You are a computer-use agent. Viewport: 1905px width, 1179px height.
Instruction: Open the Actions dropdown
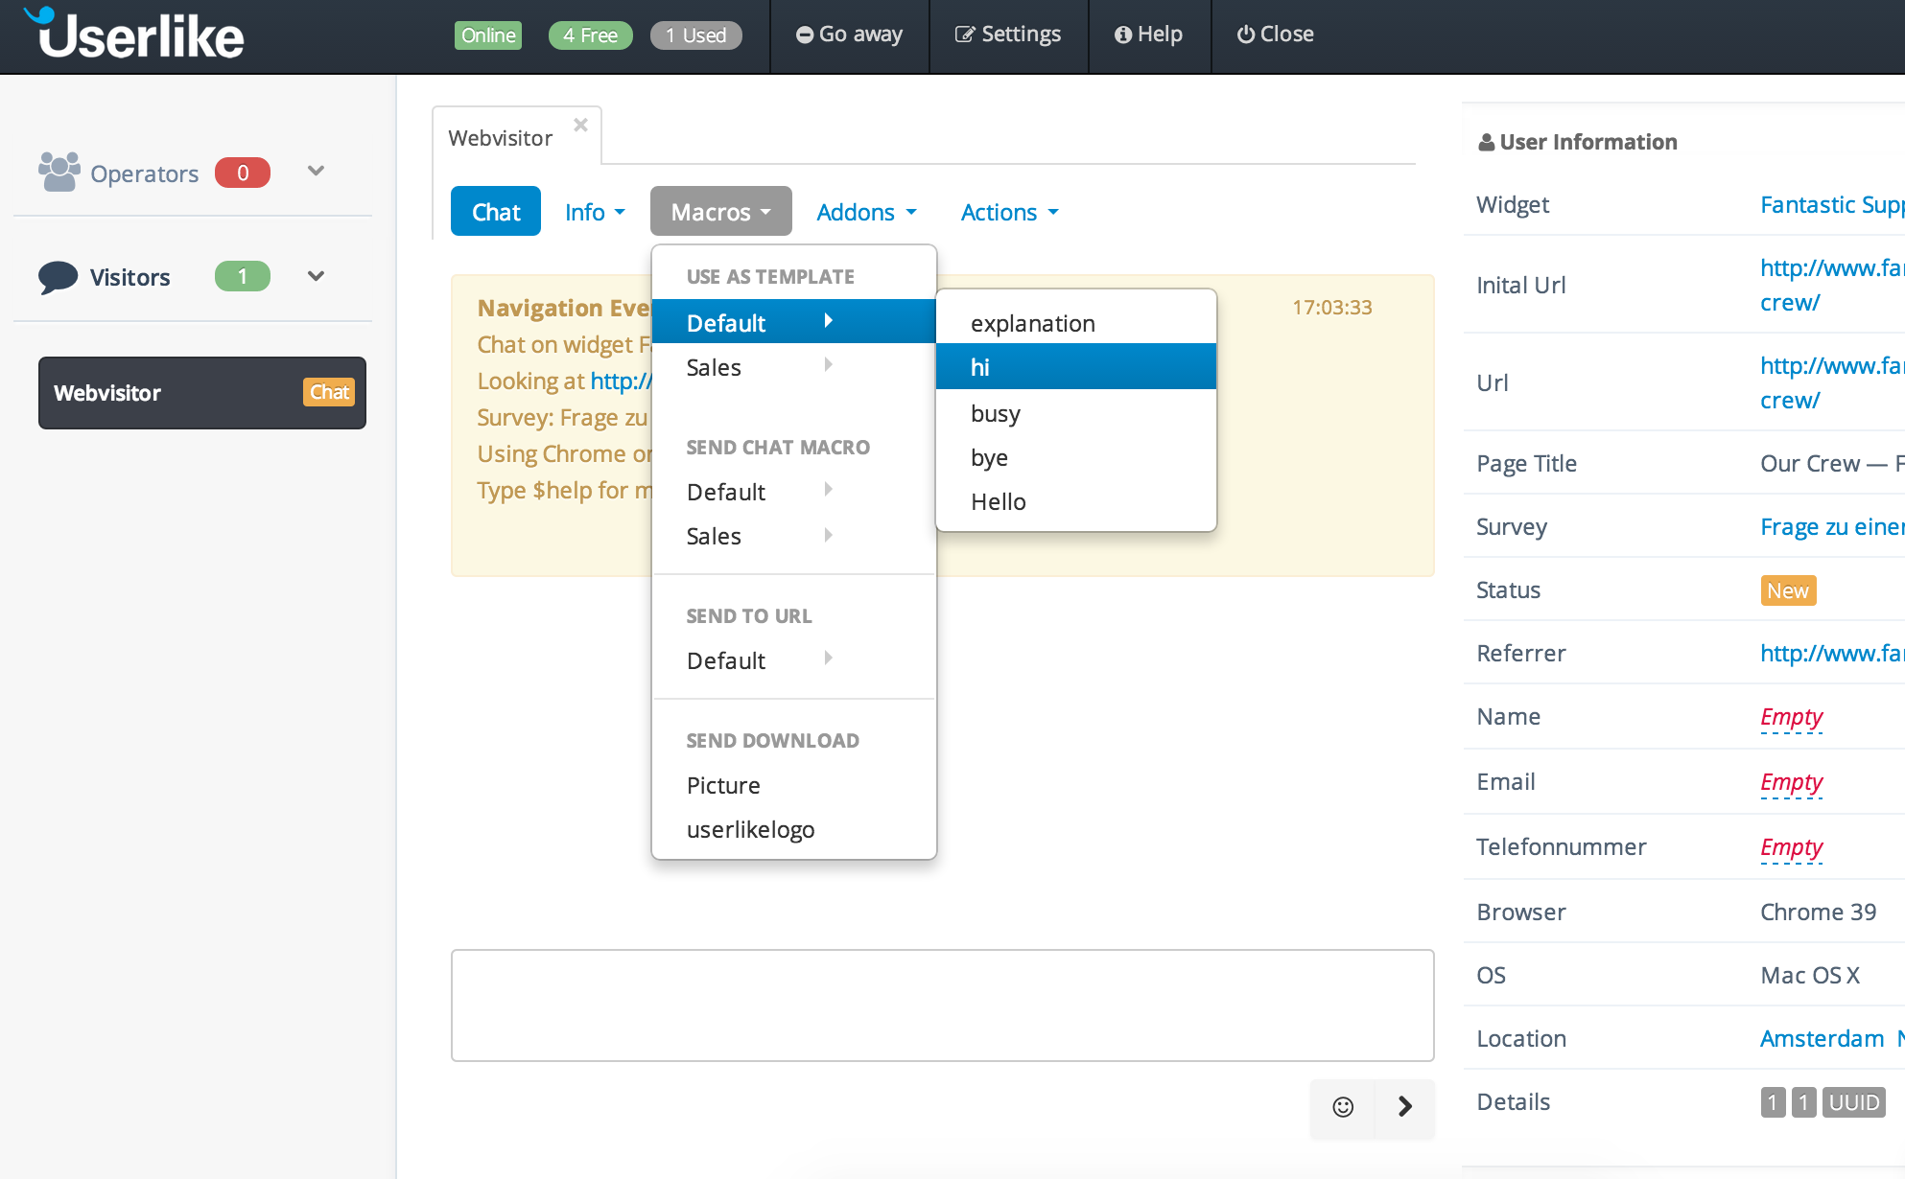(1010, 212)
